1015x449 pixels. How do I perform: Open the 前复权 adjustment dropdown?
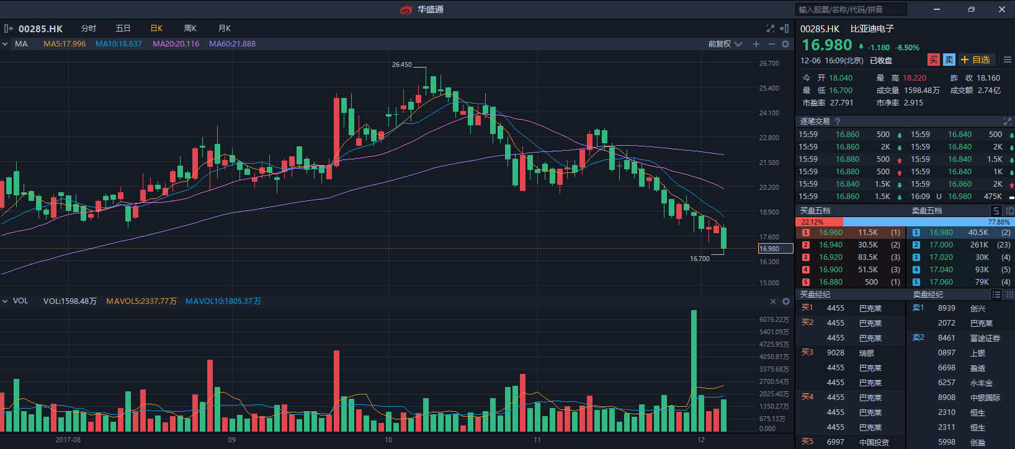pos(725,44)
